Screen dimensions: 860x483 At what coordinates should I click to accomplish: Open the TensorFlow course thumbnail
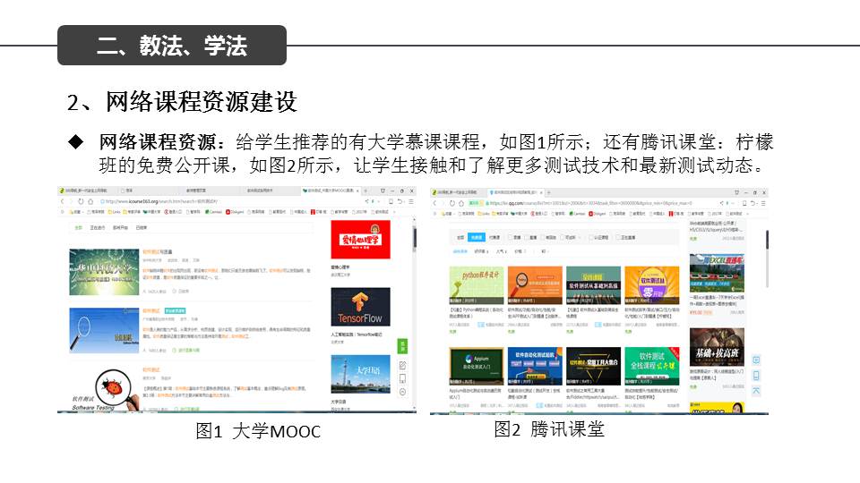coord(360,307)
